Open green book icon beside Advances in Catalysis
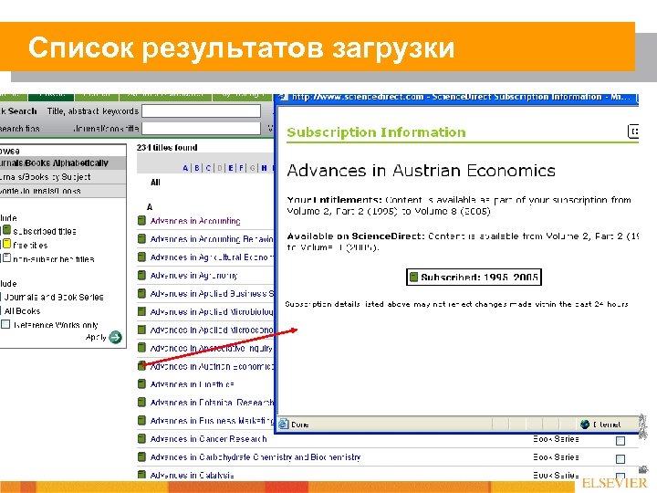The width and height of the screenshot is (657, 493). coord(141,475)
